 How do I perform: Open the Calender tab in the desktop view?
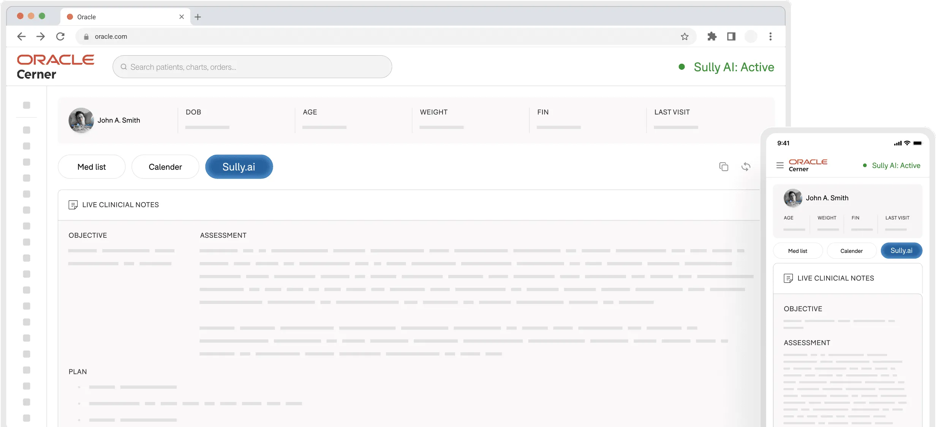[x=165, y=167]
